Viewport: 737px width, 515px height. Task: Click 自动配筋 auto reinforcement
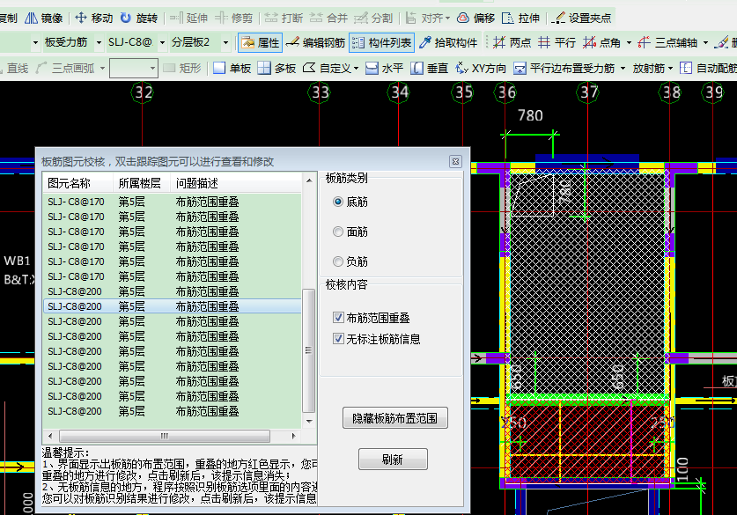point(708,69)
